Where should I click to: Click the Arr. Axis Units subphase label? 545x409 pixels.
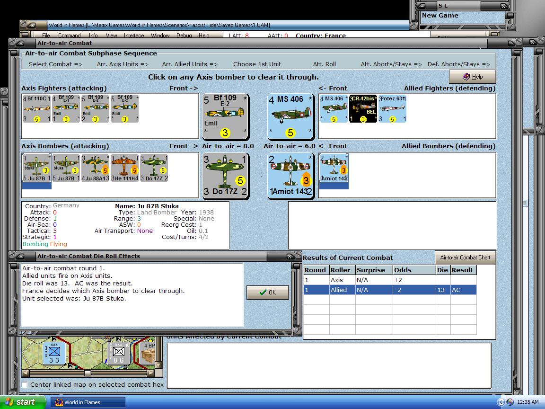click(x=123, y=64)
